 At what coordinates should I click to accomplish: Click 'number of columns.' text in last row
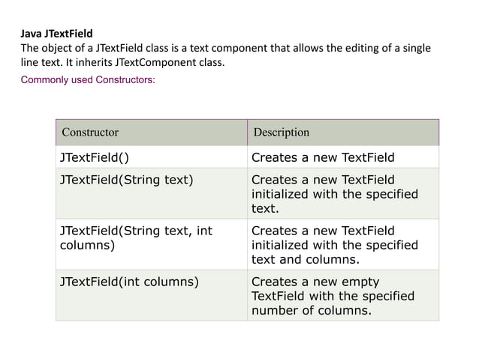(x=311, y=310)
